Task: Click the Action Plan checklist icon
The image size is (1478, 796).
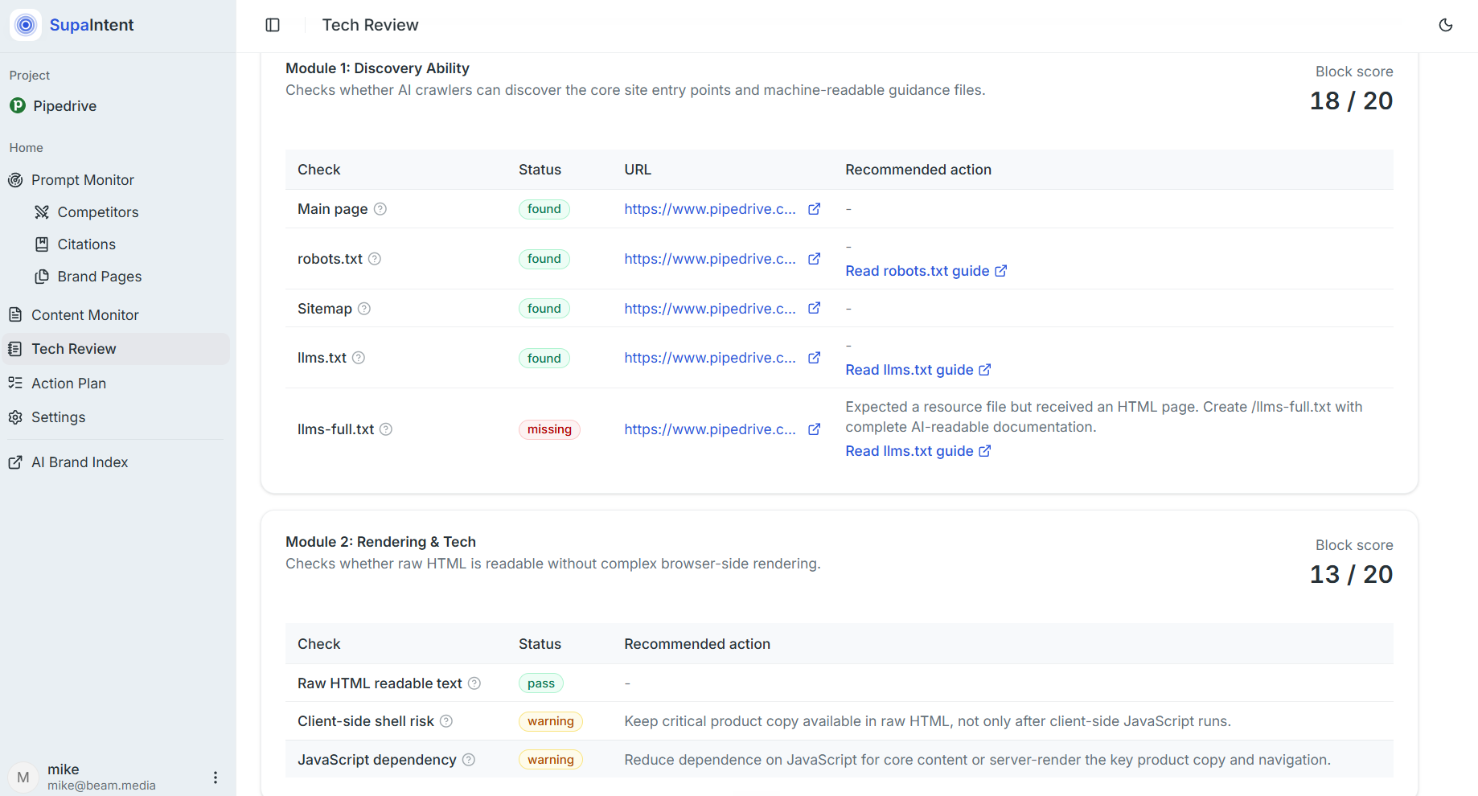Action: point(15,383)
